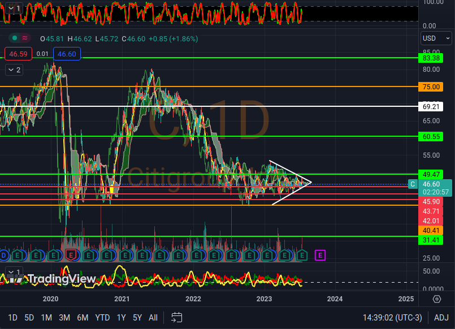Click the 83.38 green price level label
Viewport: 455px width, 329px height.
pyautogui.click(x=431, y=58)
